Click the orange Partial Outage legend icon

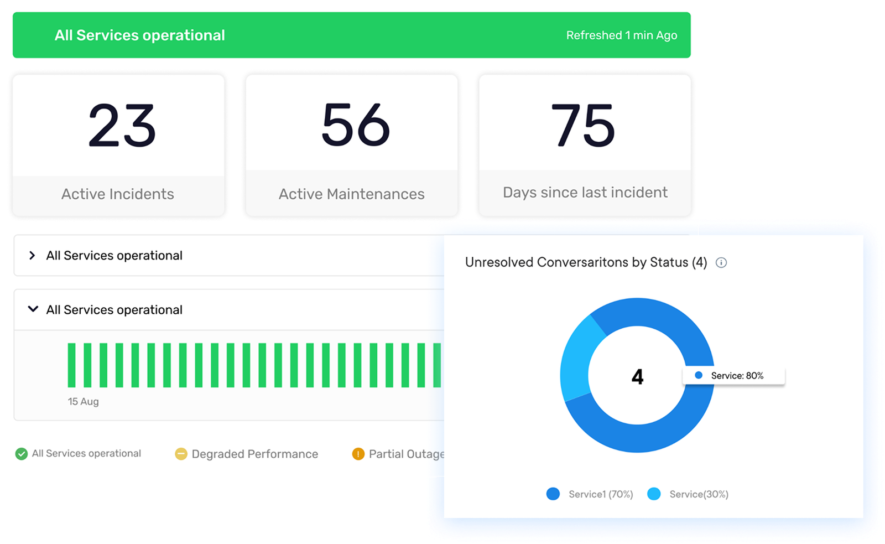(x=358, y=454)
